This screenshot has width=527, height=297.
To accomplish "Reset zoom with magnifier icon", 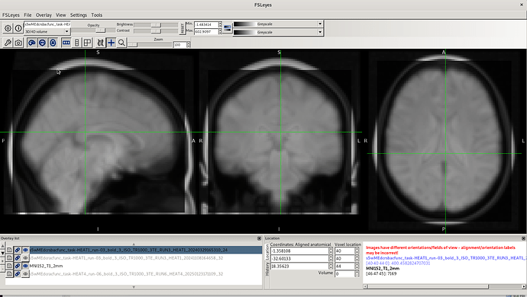I will pos(121,43).
